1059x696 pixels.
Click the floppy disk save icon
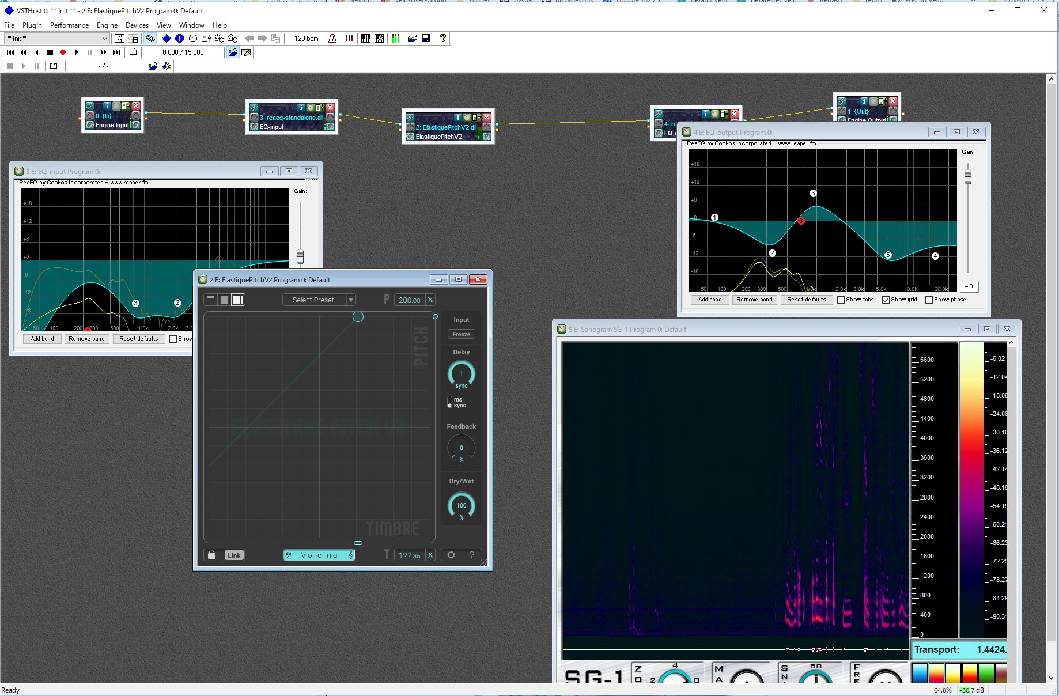[426, 39]
